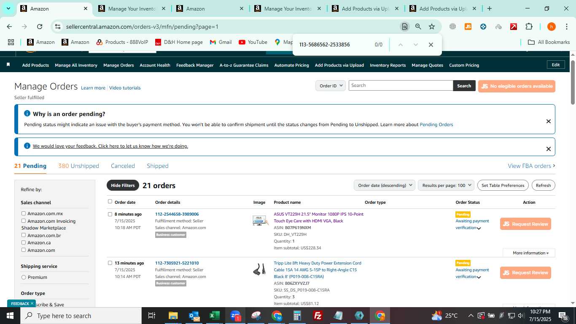Open Task View on the taskbar
The width and height of the screenshot is (576, 324).
(x=152, y=316)
